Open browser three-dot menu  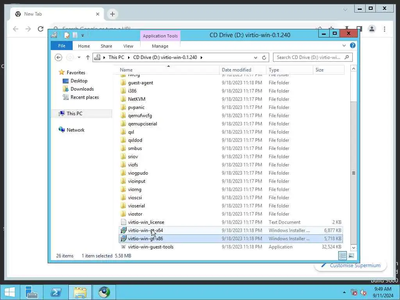pyautogui.click(x=384, y=29)
